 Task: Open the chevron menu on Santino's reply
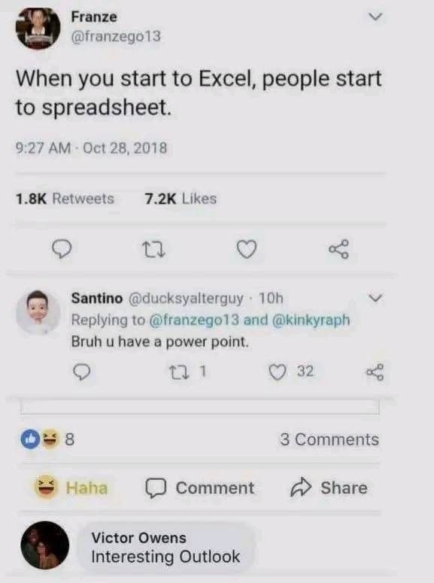coord(375,298)
